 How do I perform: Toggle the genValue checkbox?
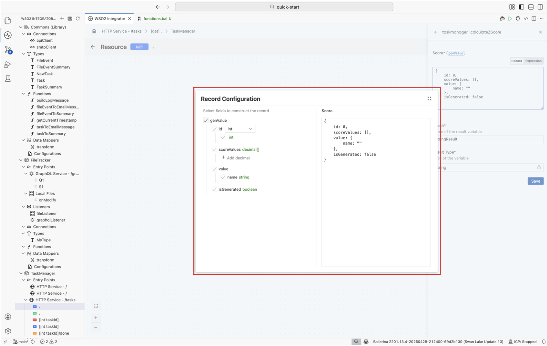point(206,121)
